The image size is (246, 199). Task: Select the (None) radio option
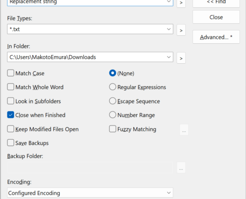(112, 73)
